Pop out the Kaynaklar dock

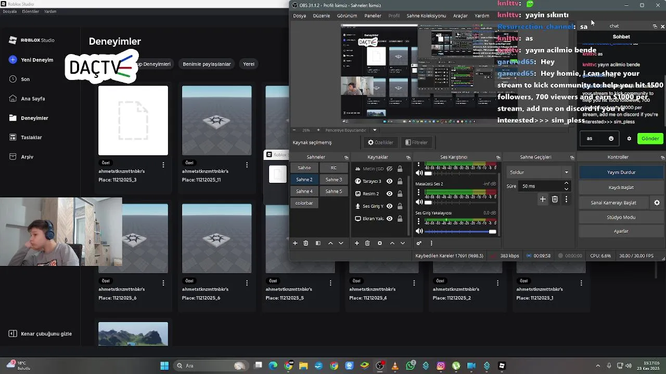coord(408,157)
